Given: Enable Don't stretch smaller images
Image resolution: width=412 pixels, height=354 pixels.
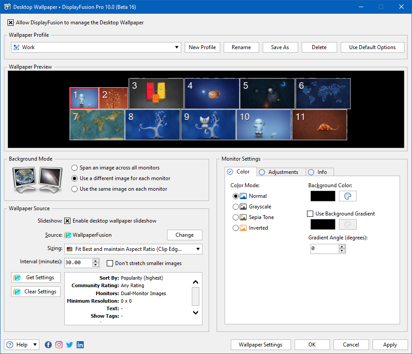Looking at the screenshot, I should (x=110, y=263).
